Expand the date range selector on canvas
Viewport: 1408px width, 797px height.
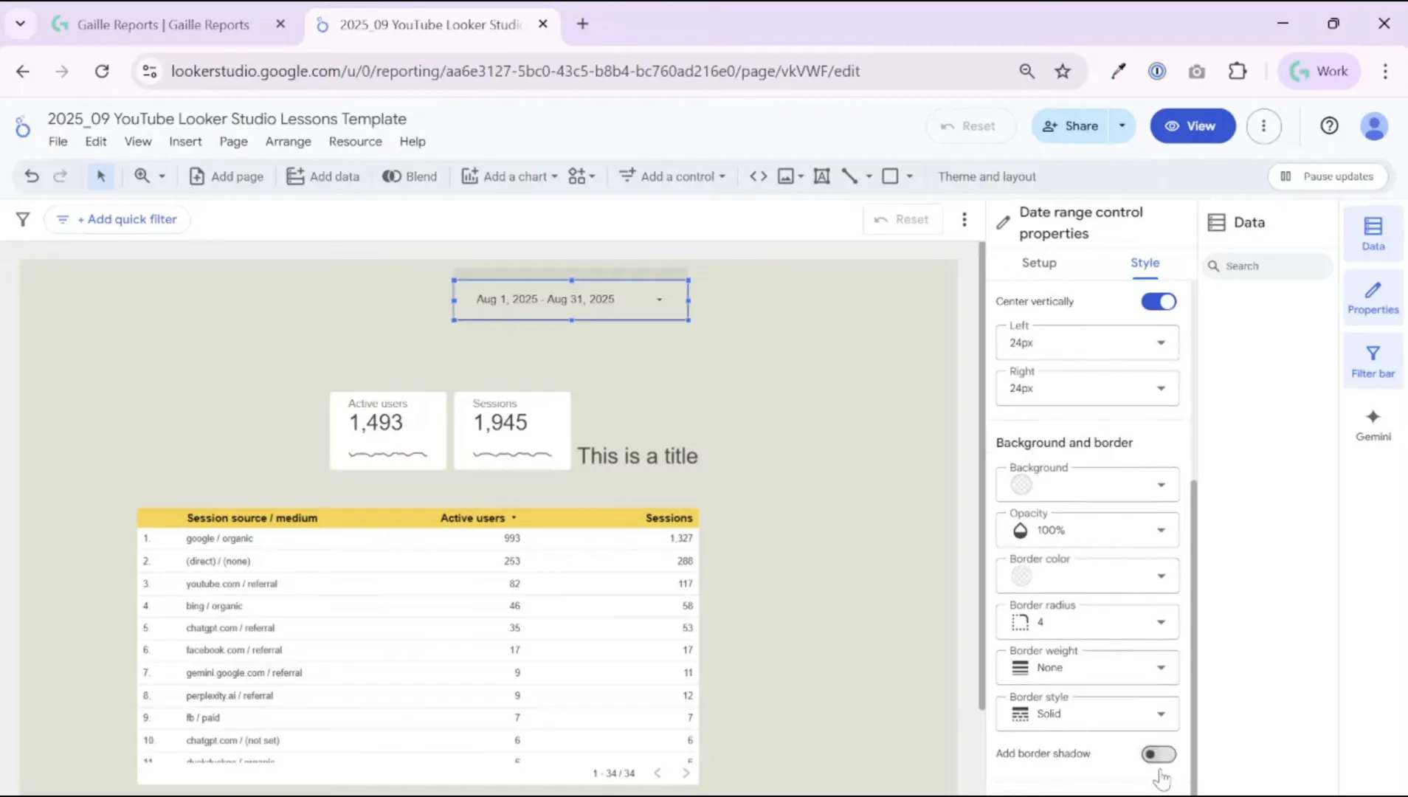[x=658, y=299]
